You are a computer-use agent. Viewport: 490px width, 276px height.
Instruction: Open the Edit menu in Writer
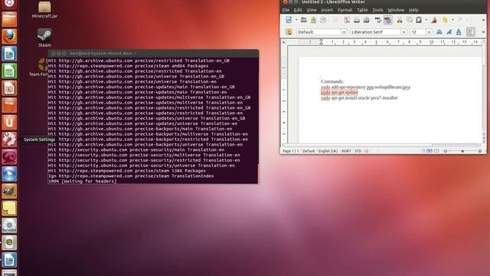298,10
